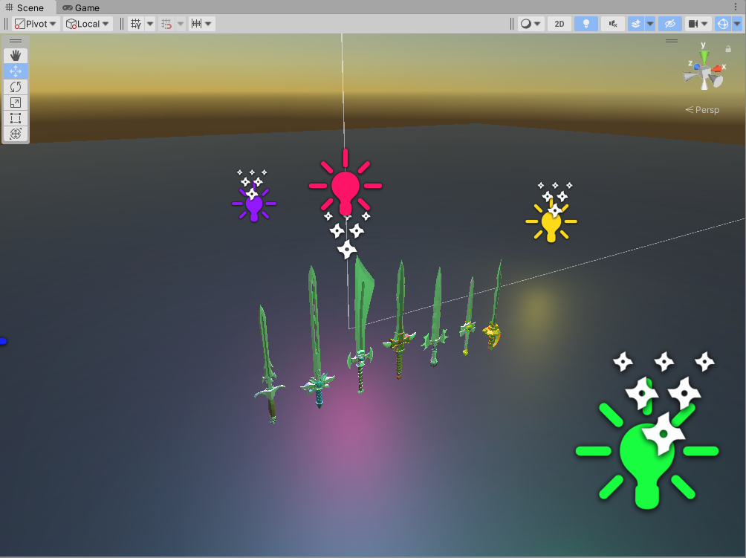Click the blue Z axis cone on orientation gizmo
The height and width of the screenshot is (558, 746).
tap(696, 67)
